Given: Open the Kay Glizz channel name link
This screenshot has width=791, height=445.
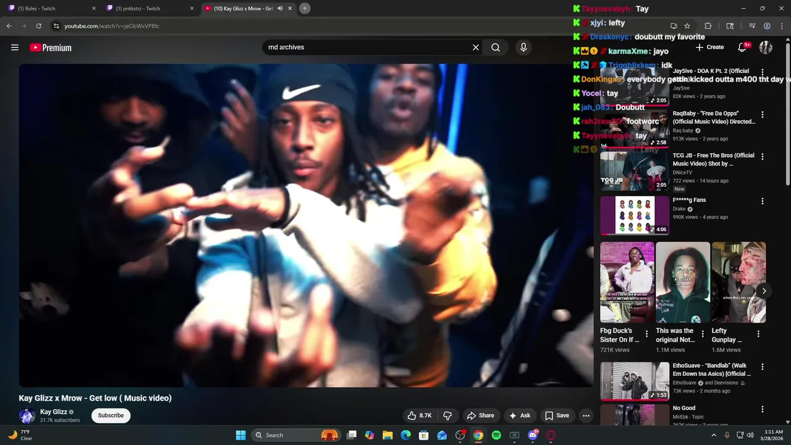Looking at the screenshot, I should tap(54, 412).
